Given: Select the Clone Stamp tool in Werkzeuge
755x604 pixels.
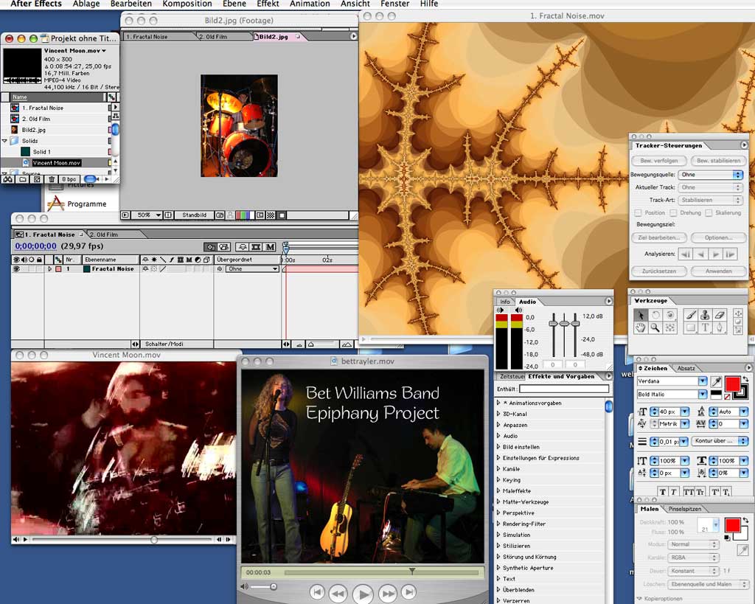Looking at the screenshot, I should click(x=705, y=315).
